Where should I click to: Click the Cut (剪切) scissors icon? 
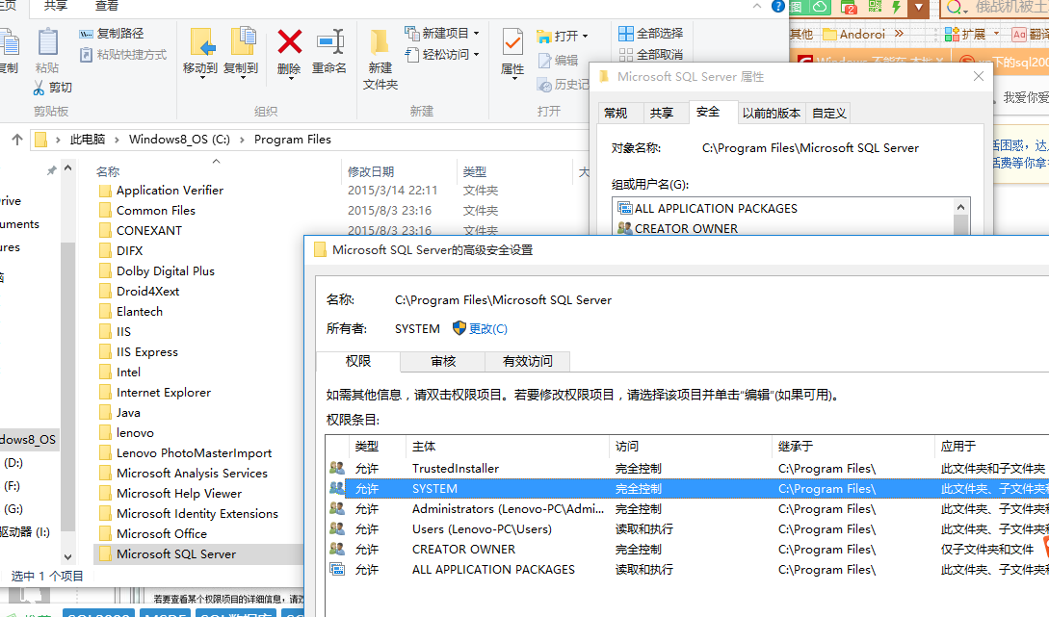[39, 88]
